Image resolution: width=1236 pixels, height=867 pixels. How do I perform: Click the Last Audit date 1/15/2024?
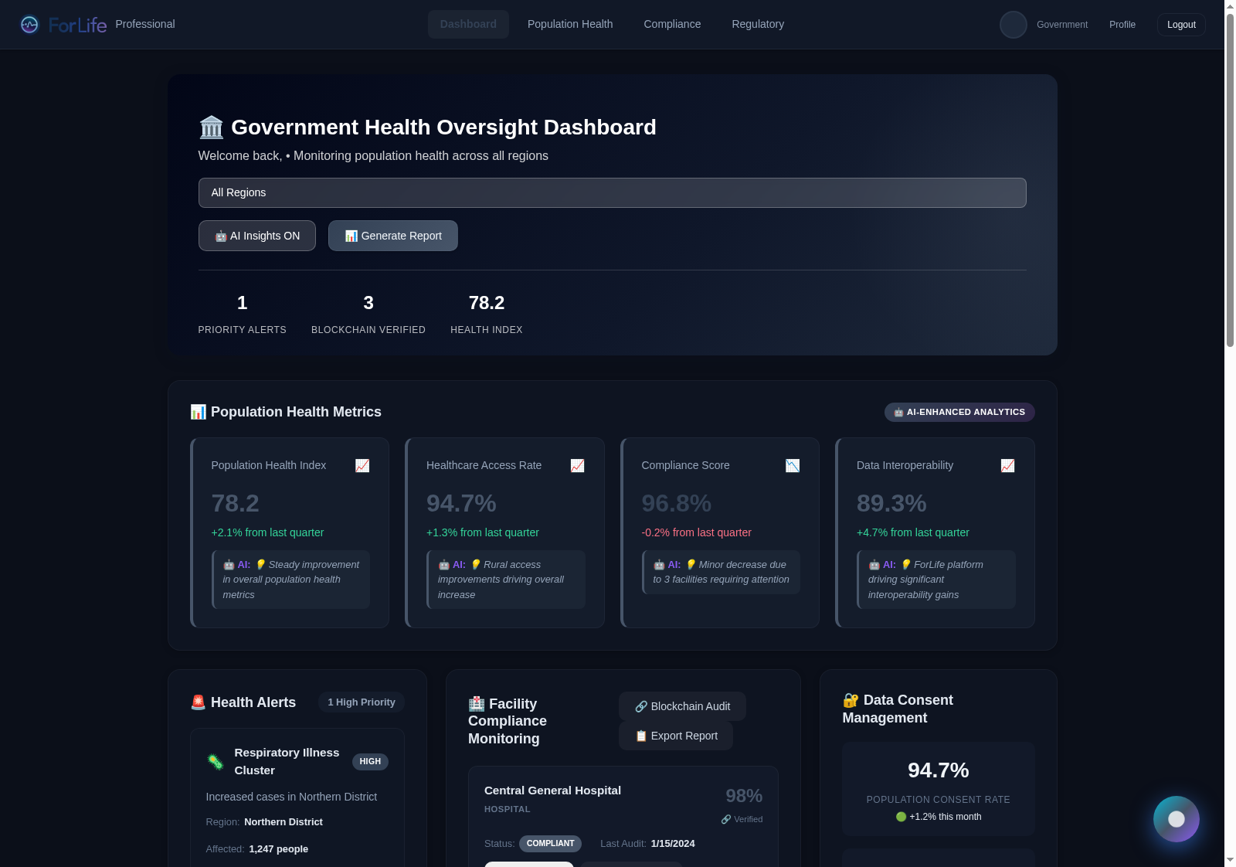(x=673, y=844)
